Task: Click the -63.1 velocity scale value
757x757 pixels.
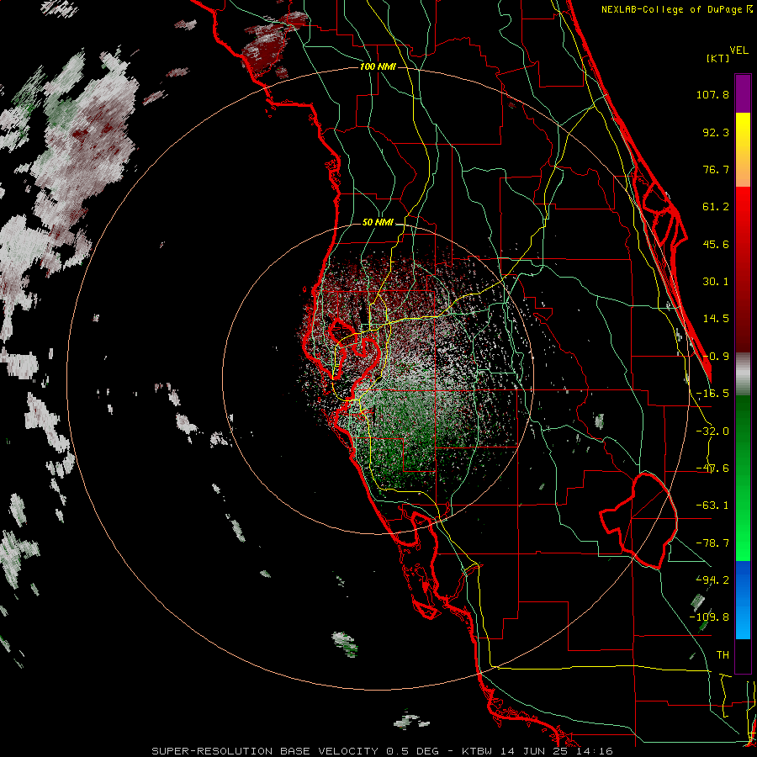Action: click(712, 506)
